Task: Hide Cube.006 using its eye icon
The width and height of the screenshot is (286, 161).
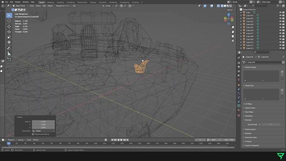Action: point(280,30)
